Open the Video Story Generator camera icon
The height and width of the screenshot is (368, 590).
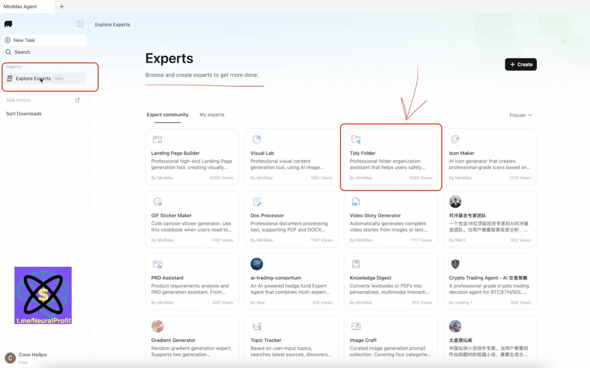[x=356, y=201]
